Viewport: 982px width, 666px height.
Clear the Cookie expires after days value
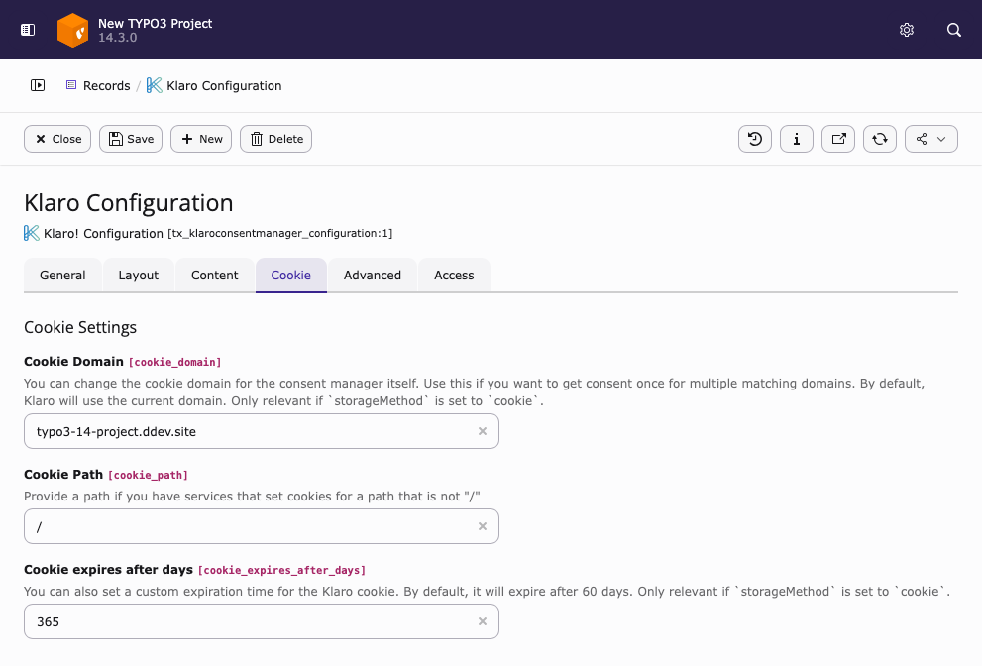pos(483,621)
